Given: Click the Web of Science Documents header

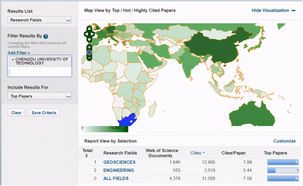Looking at the screenshot, I should pos(162,153).
